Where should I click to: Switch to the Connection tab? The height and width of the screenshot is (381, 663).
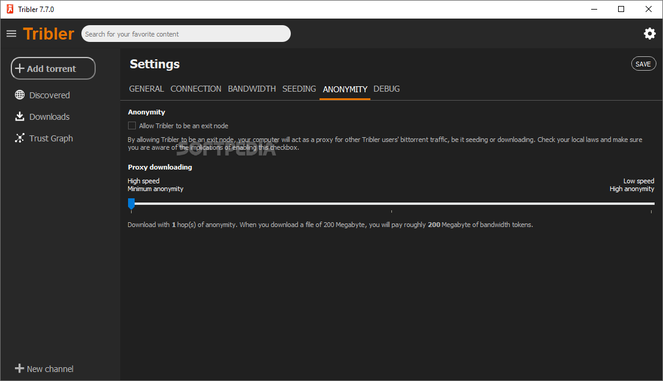click(196, 89)
